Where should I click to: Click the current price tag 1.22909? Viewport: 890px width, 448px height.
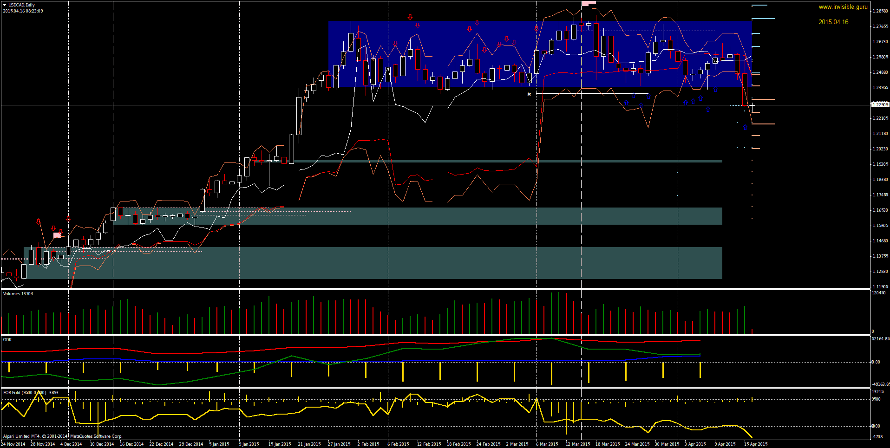[880, 105]
